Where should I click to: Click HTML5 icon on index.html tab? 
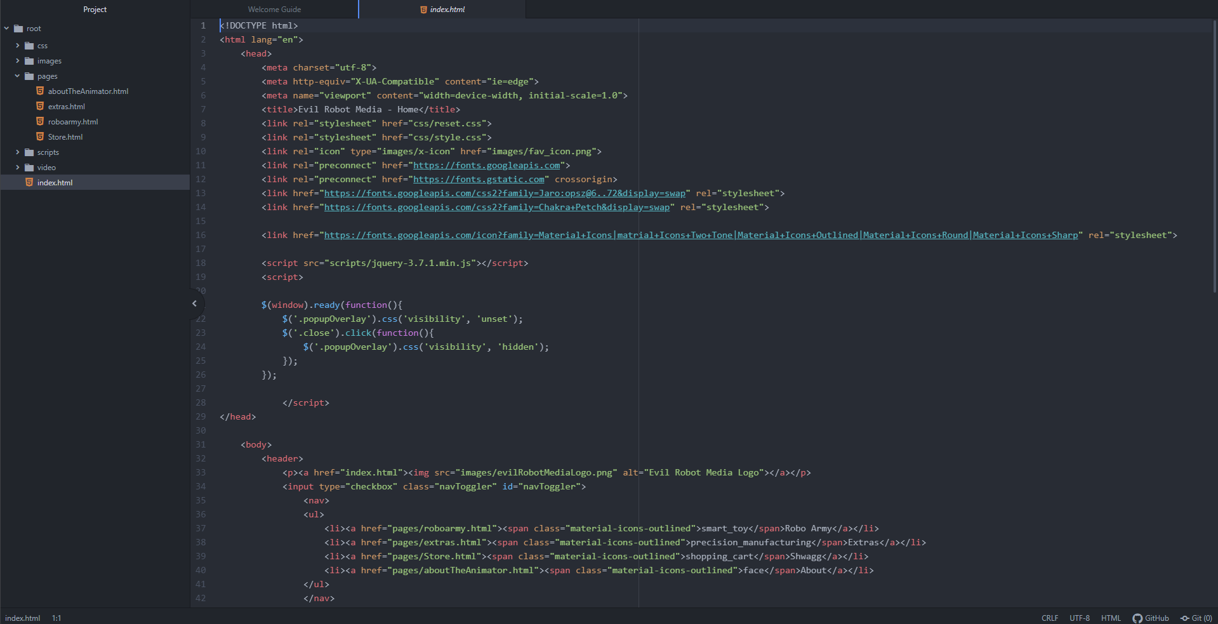423,10
